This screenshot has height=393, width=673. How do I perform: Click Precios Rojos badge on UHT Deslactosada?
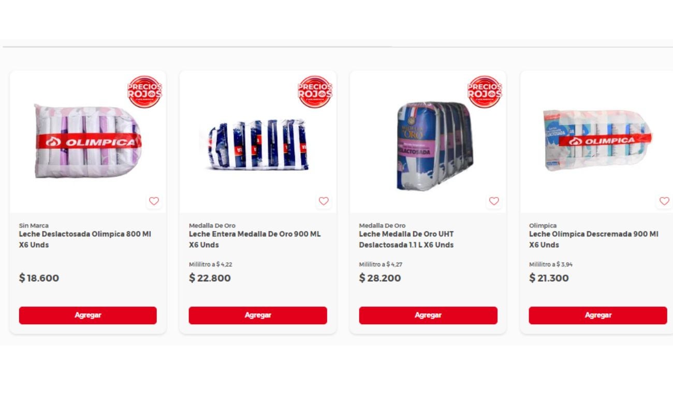click(485, 92)
